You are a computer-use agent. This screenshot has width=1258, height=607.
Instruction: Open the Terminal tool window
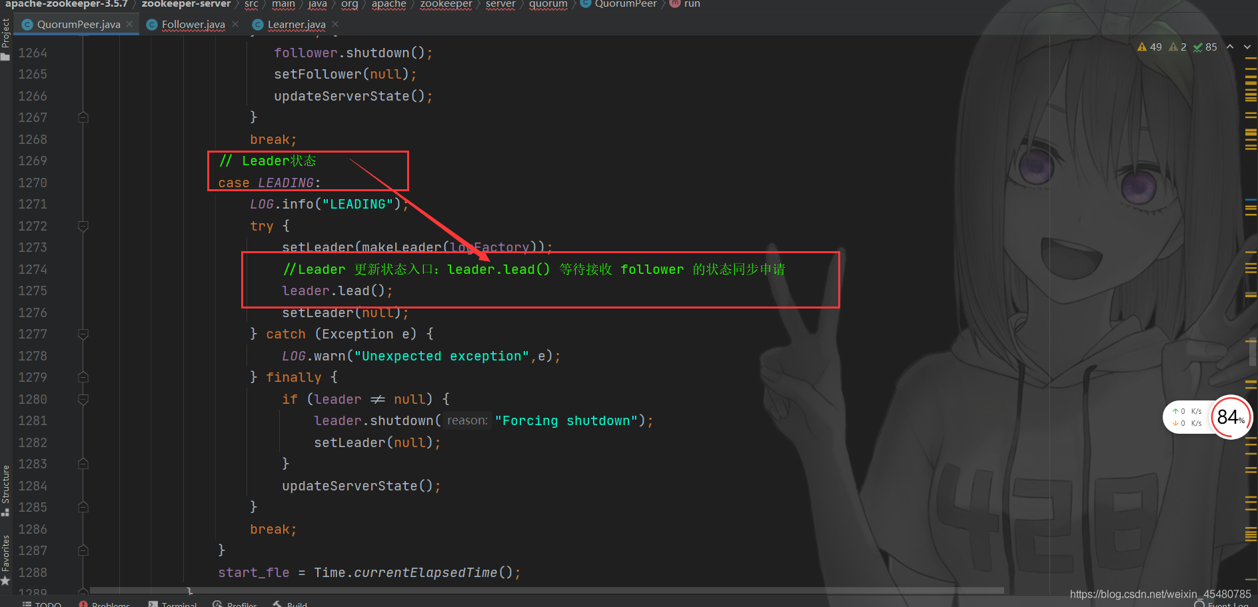(x=173, y=604)
